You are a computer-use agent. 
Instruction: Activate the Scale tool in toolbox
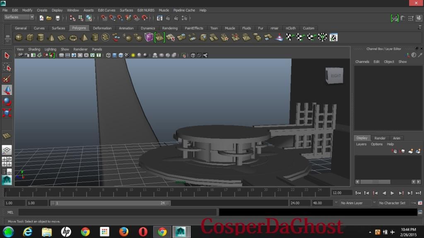point(7,113)
